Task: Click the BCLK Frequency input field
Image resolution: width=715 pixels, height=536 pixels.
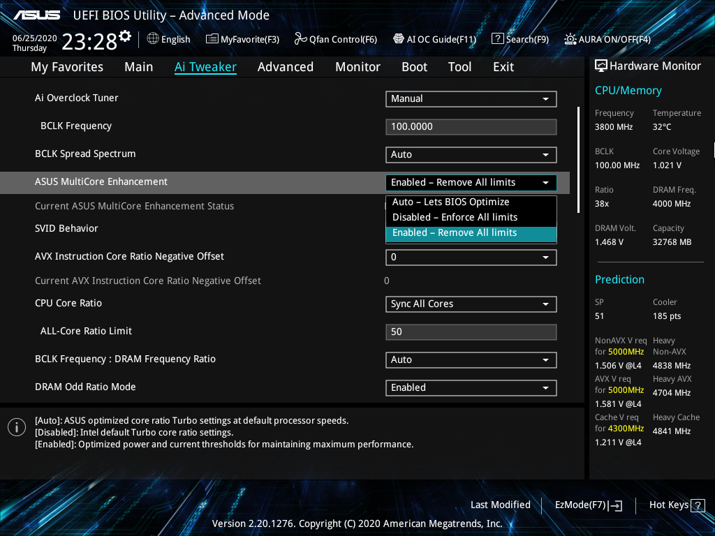Action: (471, 127)
